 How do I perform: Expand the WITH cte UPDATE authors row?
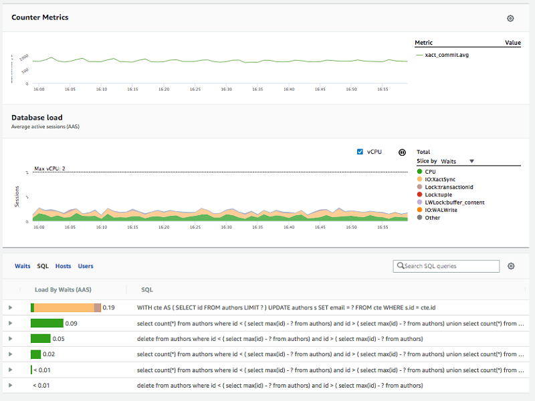coord(10,307)
